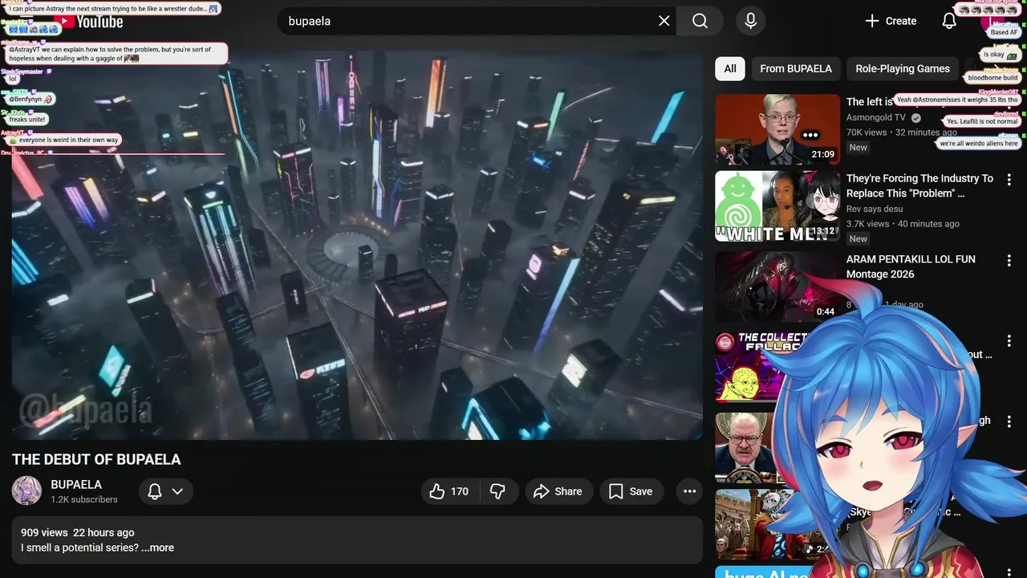Start voice search with the microphone
This screenshot has height=578, width=1027.
coord(750,21)
